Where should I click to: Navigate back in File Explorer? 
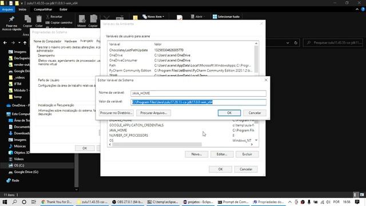tap(5, 43)
